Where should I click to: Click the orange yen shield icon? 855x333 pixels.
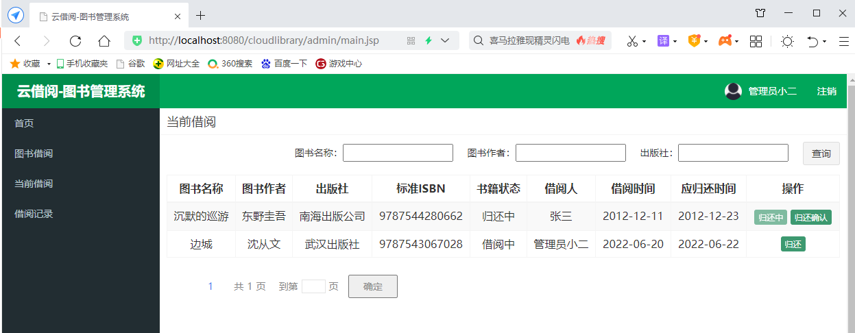coord(694,41)
